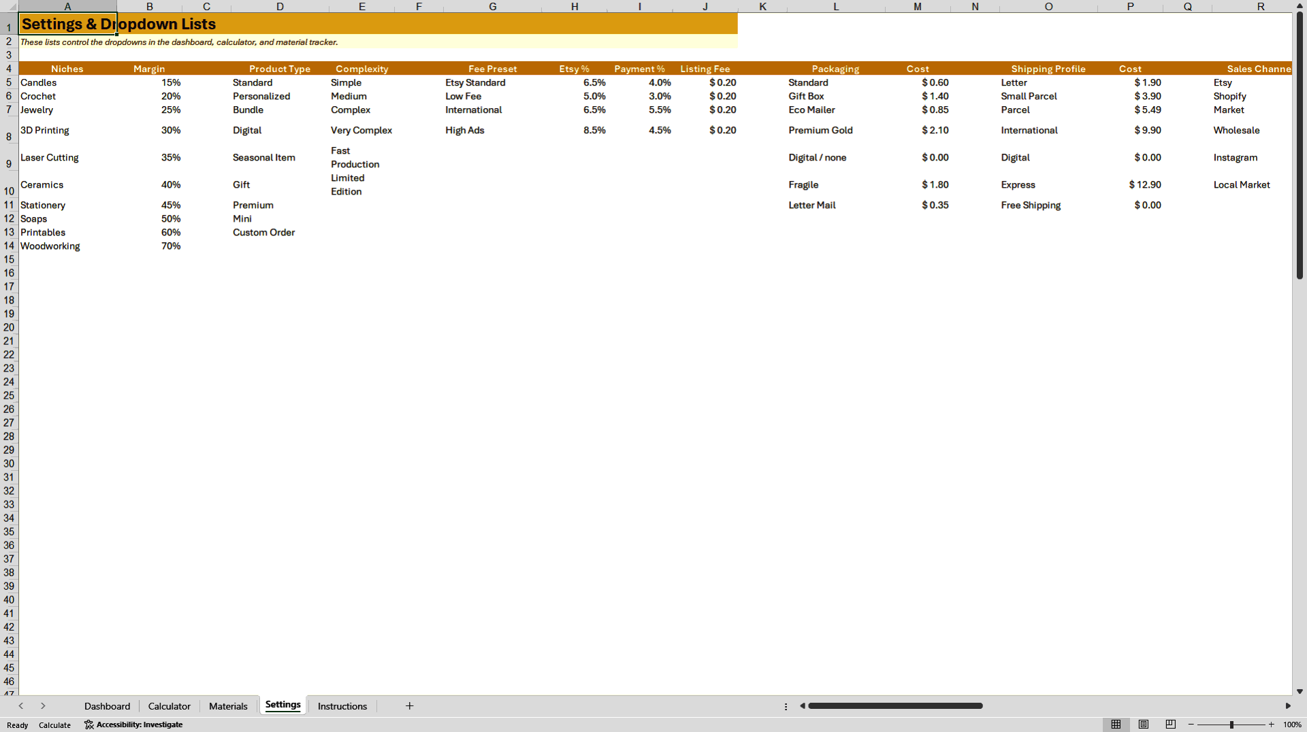The width and height of the screenshot is (1307, 732).
Task: Select the Shopify cell
Action: pyautogui.click(x=1252, y=96)
